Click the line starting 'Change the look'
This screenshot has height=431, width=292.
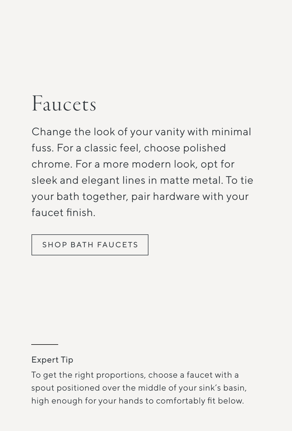pos(141,132)
